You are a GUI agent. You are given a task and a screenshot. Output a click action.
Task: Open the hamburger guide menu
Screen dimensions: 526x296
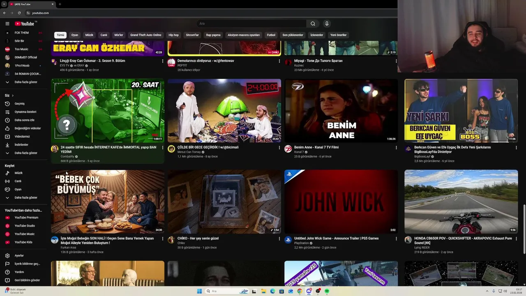pyautogui.click(x=7, y=24)
